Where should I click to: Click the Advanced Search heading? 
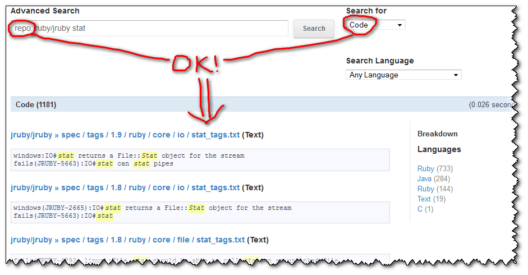point(45,11)
